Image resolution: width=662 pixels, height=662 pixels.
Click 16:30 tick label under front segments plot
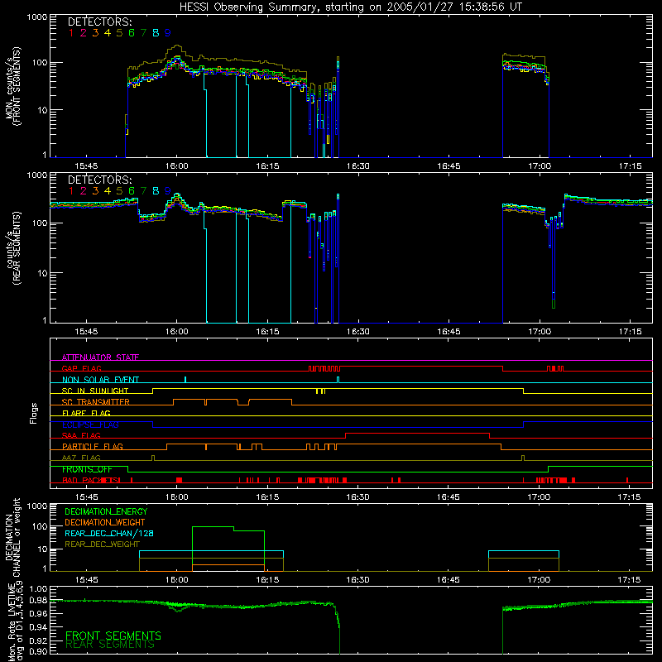(x=357, y=166)
